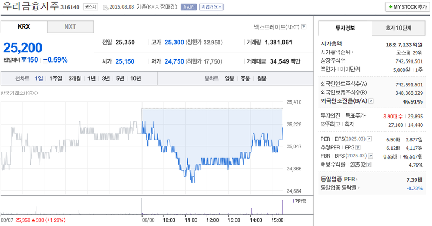Select the 1년 line chart period
This screenshot has width=432, height=226.
tap(91, 78)
